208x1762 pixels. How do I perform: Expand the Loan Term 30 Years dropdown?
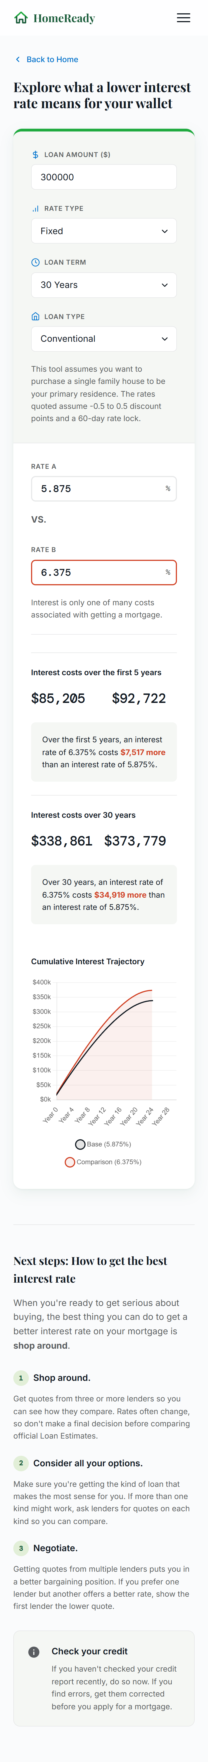pyautogui.click(x=104, y=285)
